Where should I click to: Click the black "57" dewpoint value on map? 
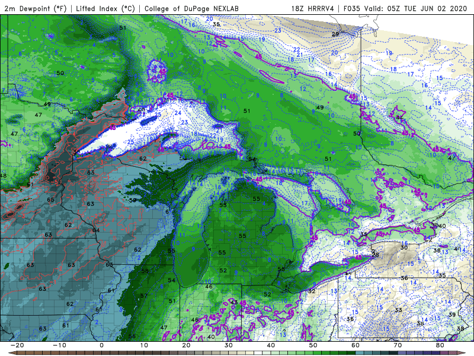[x=144, y=295]
